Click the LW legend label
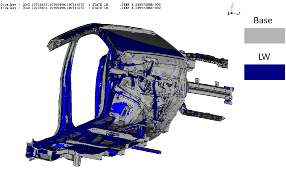 coord(264,57)
